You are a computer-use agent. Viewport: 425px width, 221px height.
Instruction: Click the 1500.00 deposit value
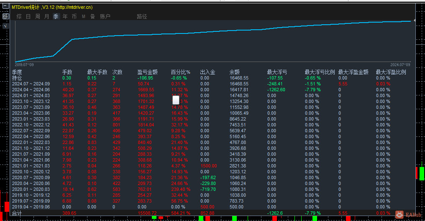[209, 166]
